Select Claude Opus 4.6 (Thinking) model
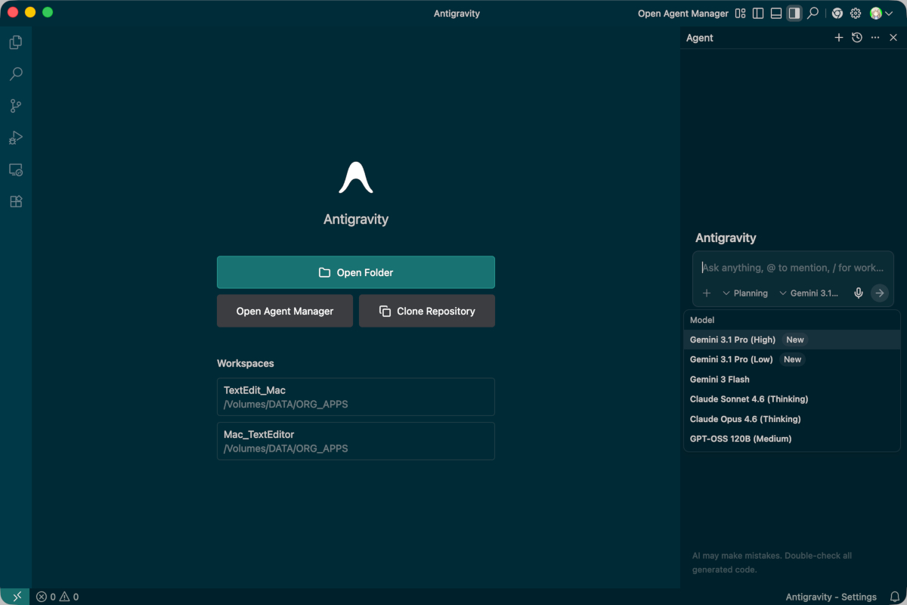 (x=744, y=419)
